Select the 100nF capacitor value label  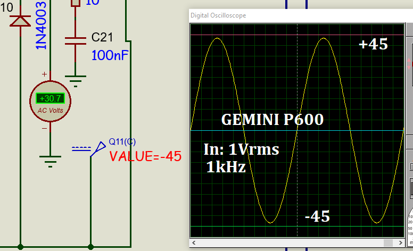pyautogui.click(x=110, y=55)
